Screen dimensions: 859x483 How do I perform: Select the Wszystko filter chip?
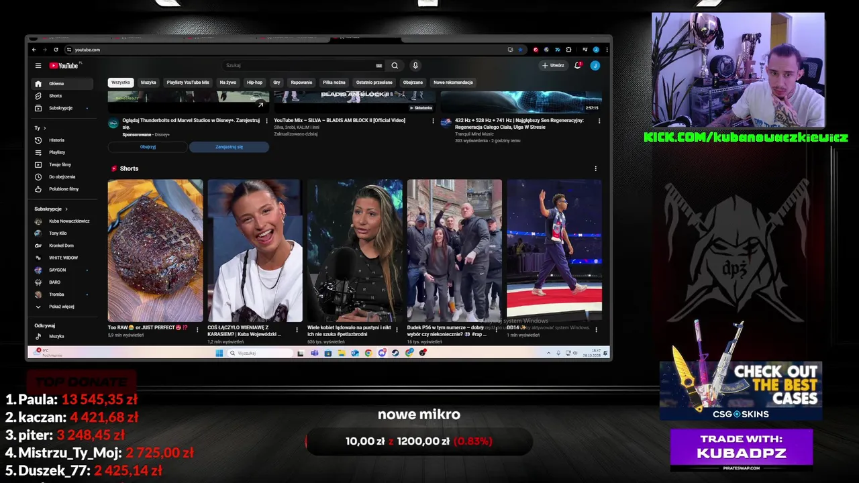click(x=121, y=83)
